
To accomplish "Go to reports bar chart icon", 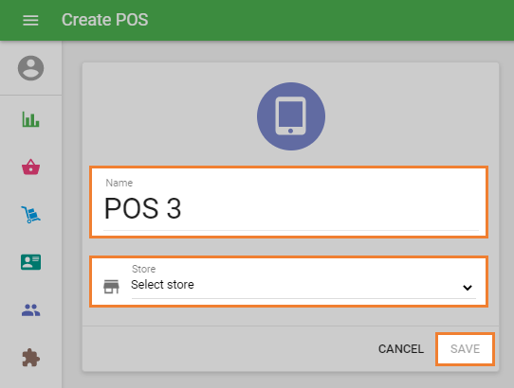I will click(x=30, y=119).
